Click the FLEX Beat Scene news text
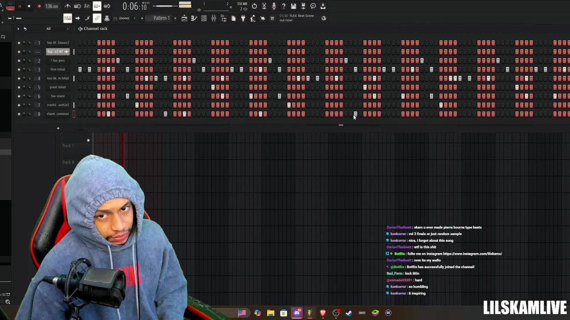Screen dimensions: 570x320 pos(297,18)
